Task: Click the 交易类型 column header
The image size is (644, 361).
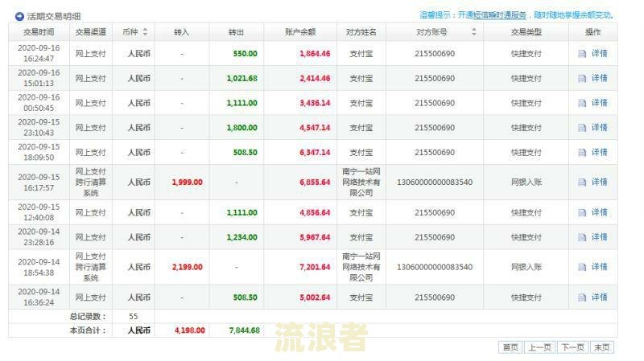Action: tap(526, 32)
